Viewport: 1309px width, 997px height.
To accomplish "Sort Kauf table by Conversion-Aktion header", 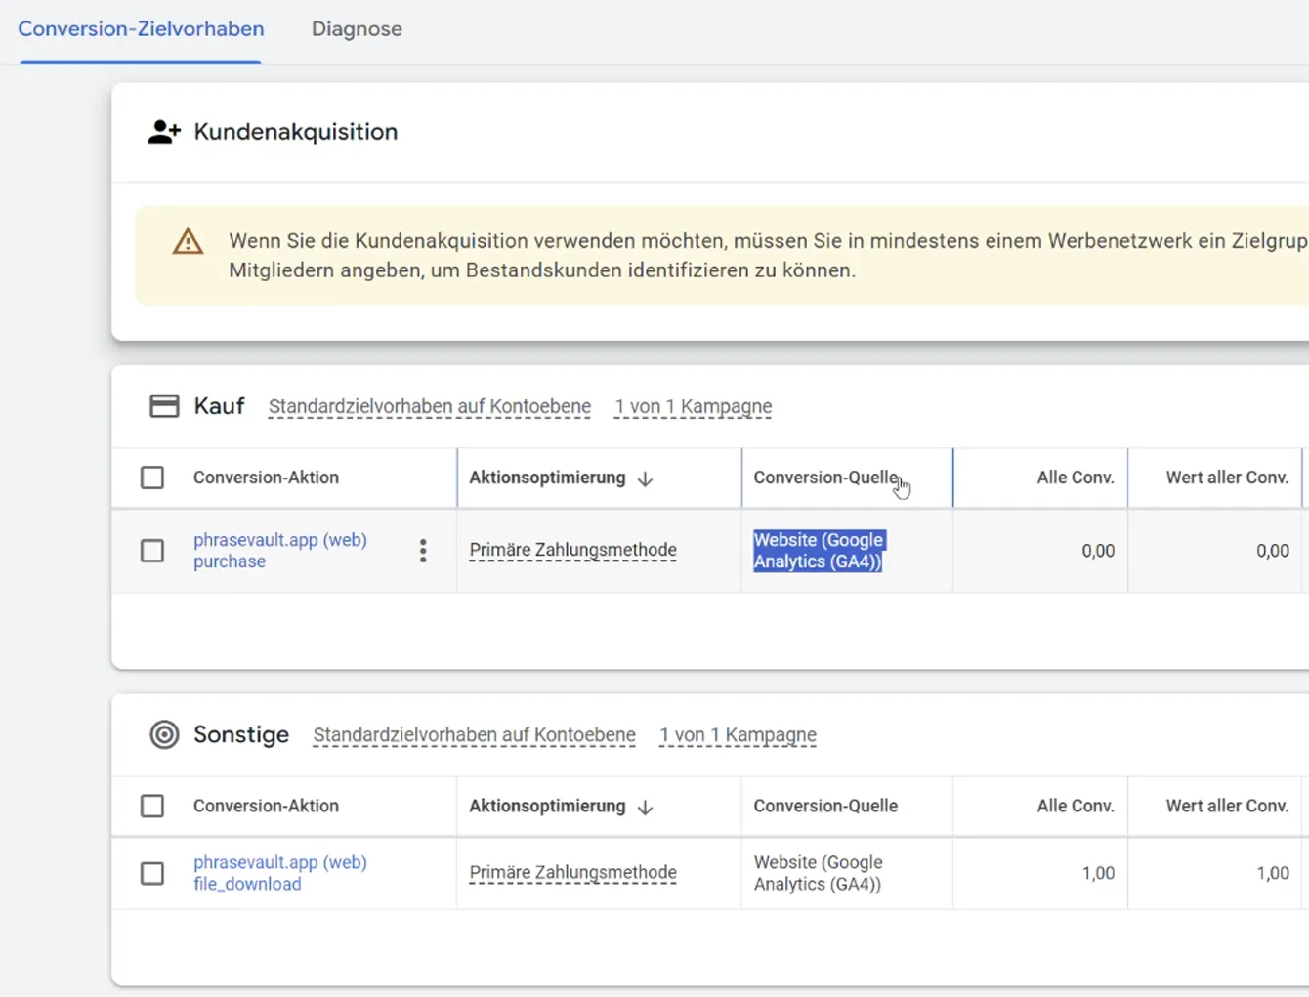I will click(266, 478).
